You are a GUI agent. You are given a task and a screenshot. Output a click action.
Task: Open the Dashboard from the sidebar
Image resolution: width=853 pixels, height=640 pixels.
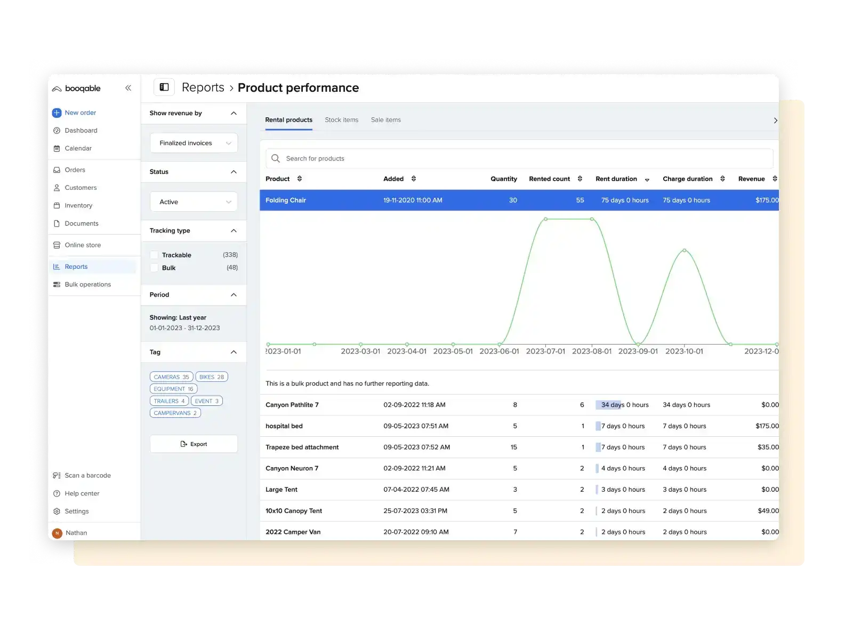coord(57,130)
